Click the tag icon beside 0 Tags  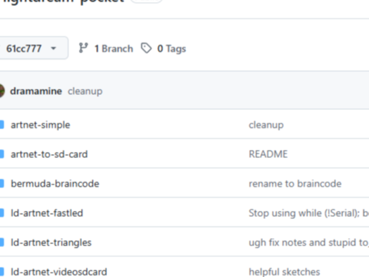tap(147, 48)
